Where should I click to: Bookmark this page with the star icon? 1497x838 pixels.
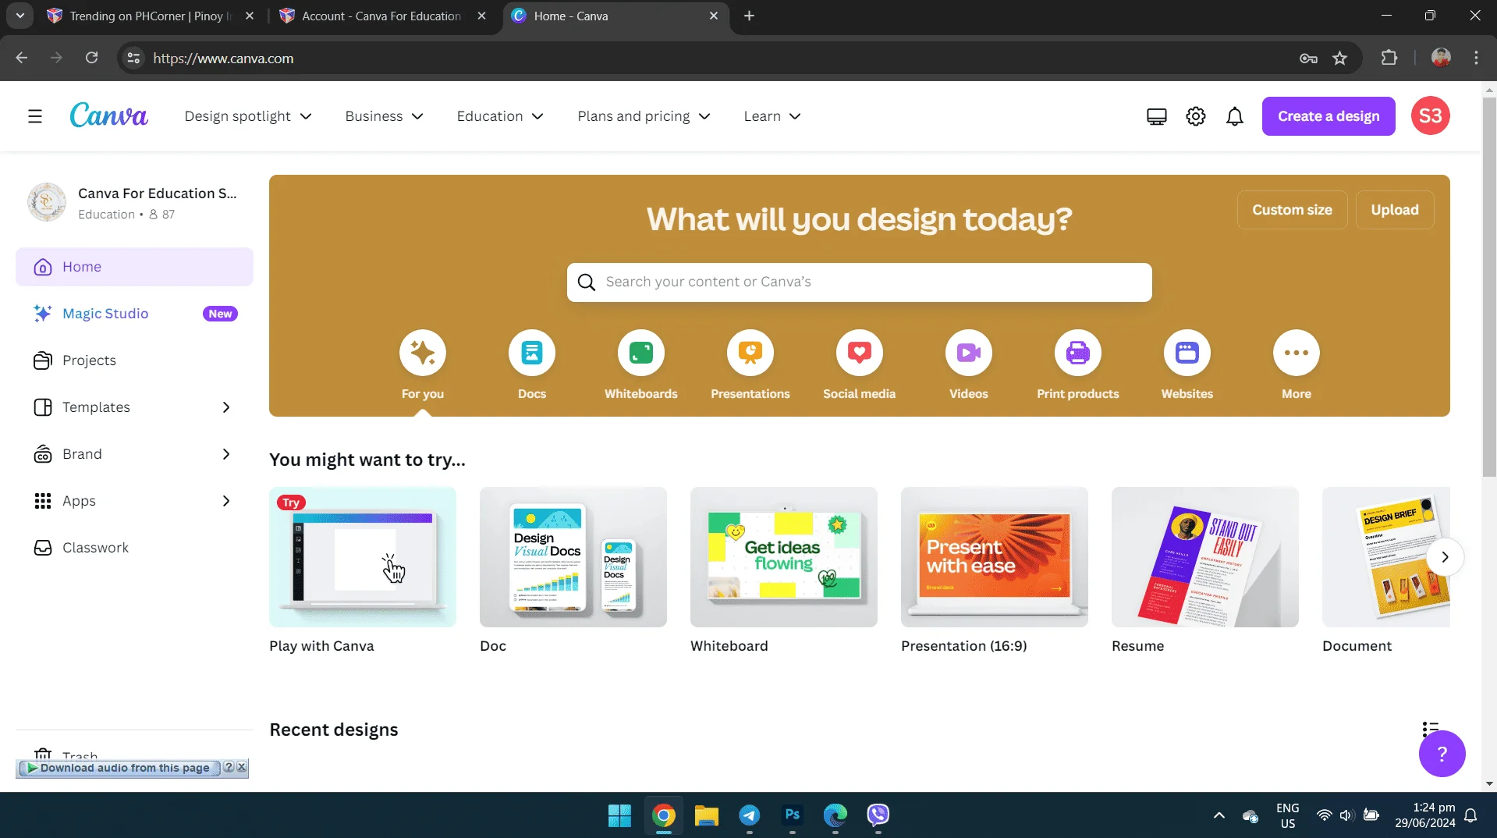click(x=1339, y=59)
